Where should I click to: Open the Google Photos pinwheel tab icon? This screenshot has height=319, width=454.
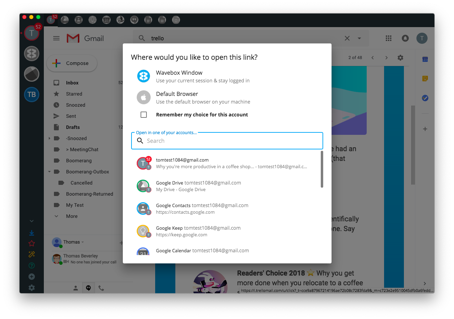tap(120, 20)
